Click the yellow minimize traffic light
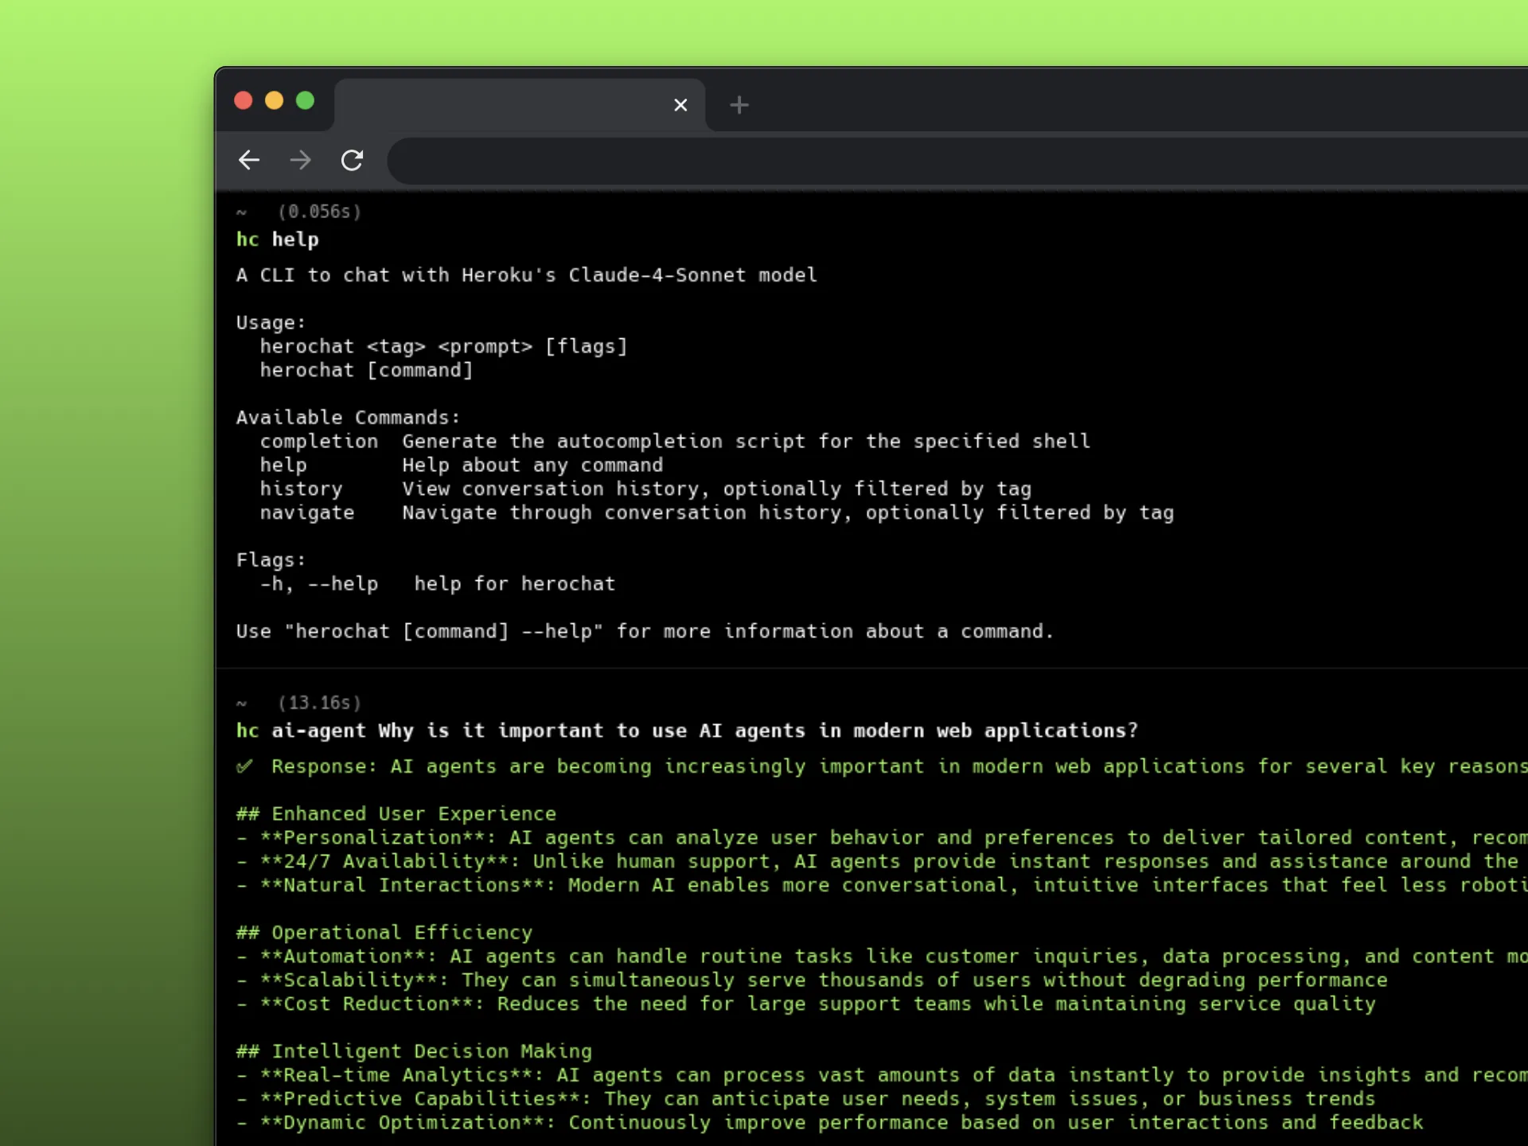This screenshot has height=1146, width=1528. (274, 100)
